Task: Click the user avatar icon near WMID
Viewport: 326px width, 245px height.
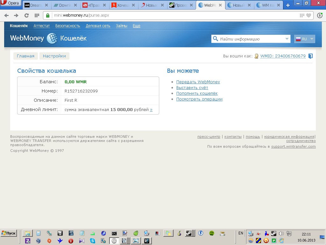Action: (x=257, y=56)
